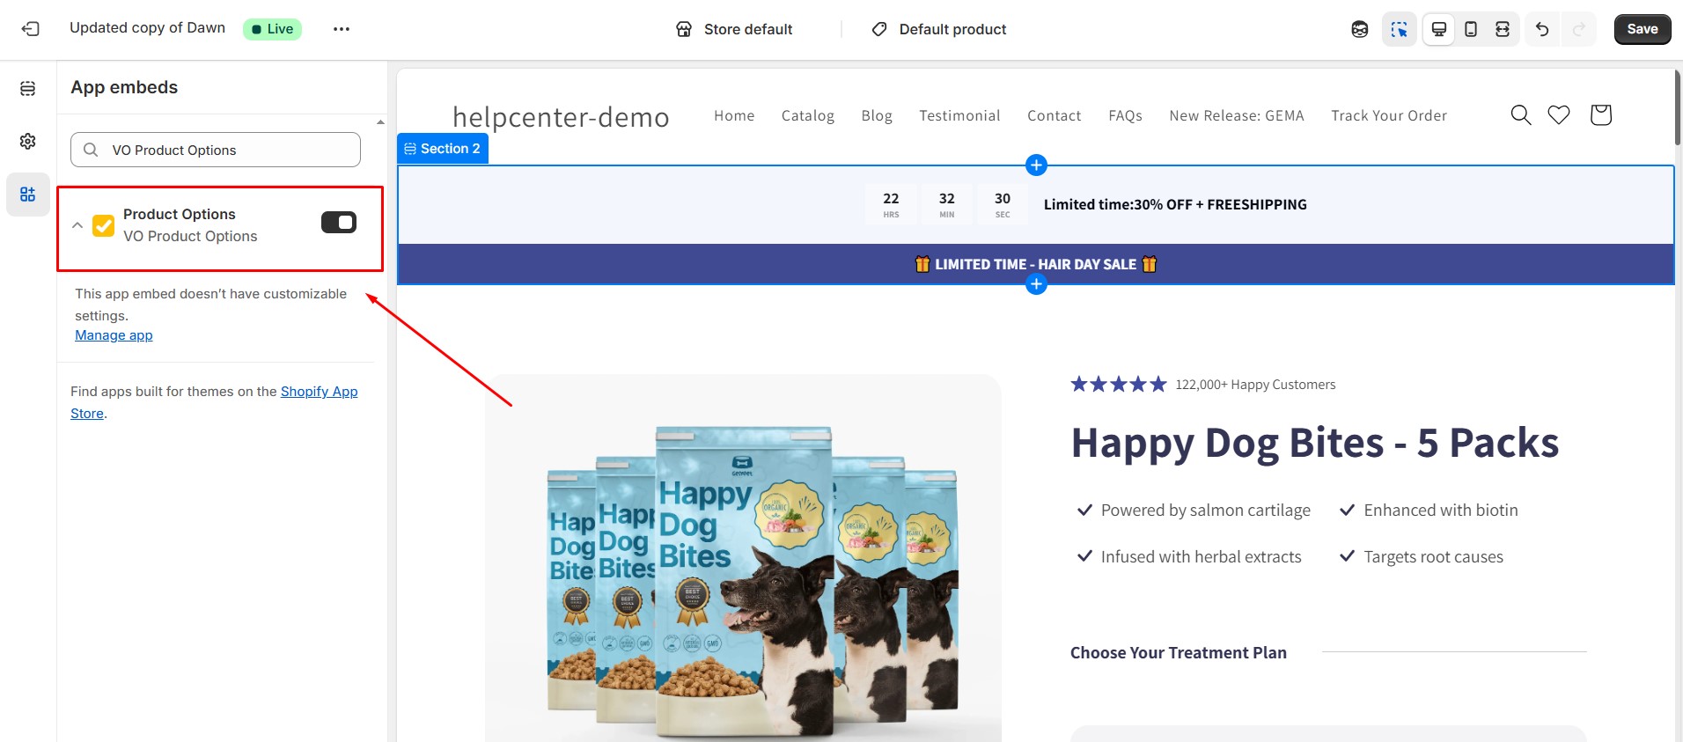Click the undo arrow icon
This screenshot has width=1683, height=742.
[x=1542, y=29]
